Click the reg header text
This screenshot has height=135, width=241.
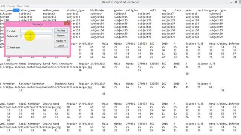click(164, 10)
